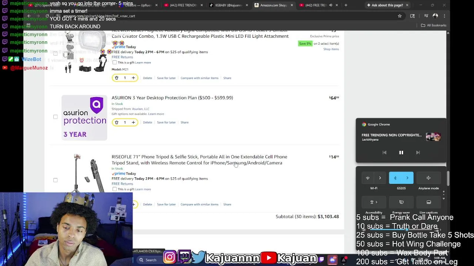
Task: Enable Airplane mode tile
Action: coord(428,178)
